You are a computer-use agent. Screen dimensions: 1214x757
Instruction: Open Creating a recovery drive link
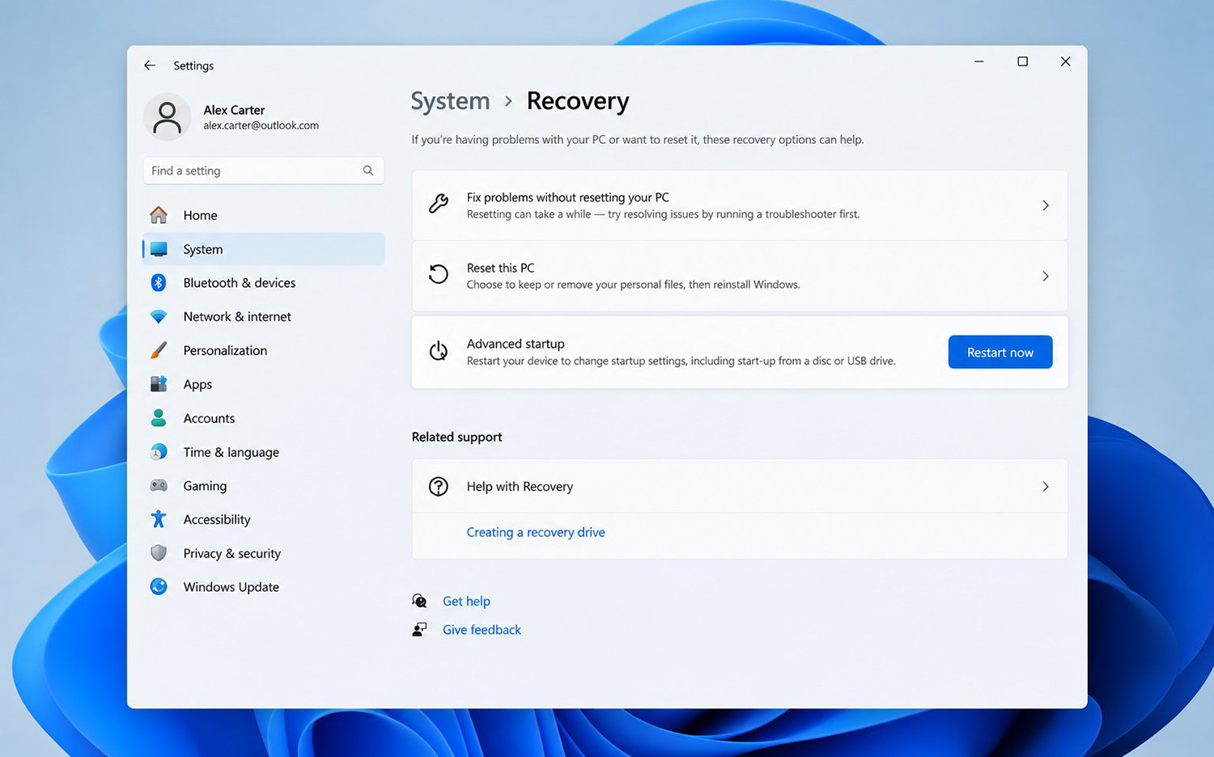[x=536, y=532]
